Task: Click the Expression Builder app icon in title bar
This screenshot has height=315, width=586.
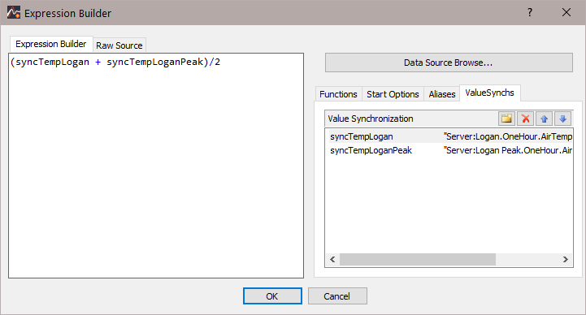Action: click(x=14, y=13)
